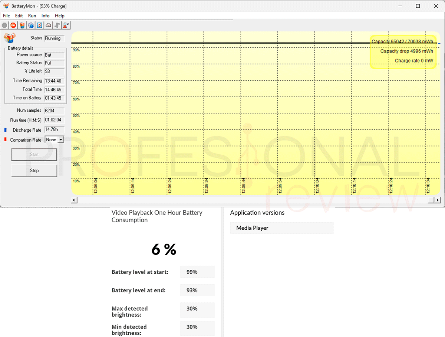Click the graph scrollbar right arrow
This screenshot has height=337, width=445.
[438, 200]
